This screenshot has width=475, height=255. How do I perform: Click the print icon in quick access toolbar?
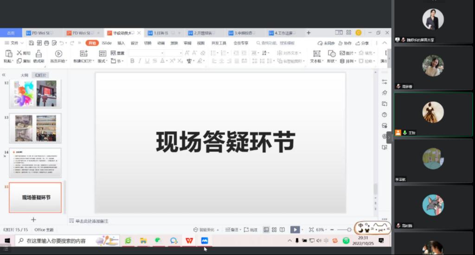[x=46, y=43]
